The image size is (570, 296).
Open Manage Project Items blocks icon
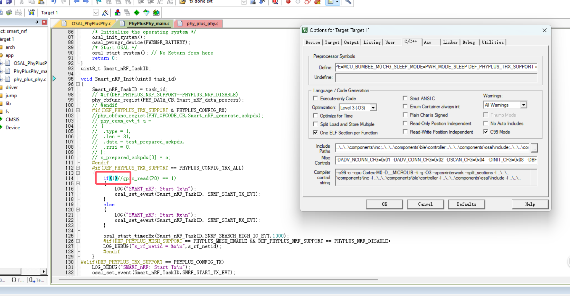(x=118, y=13)
